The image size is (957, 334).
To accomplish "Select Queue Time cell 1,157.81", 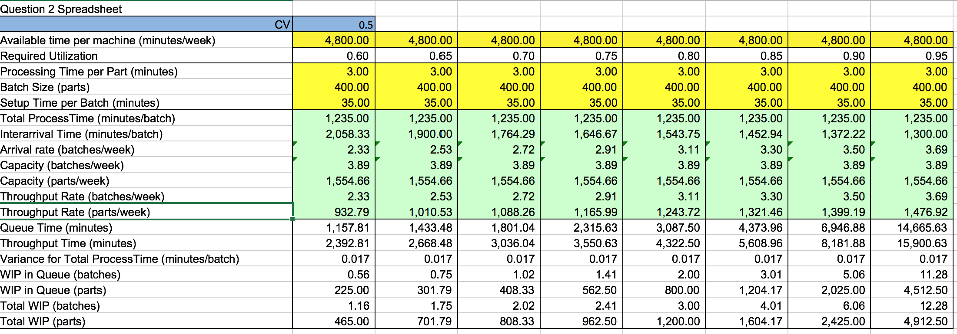I will (x=334, y=227).
